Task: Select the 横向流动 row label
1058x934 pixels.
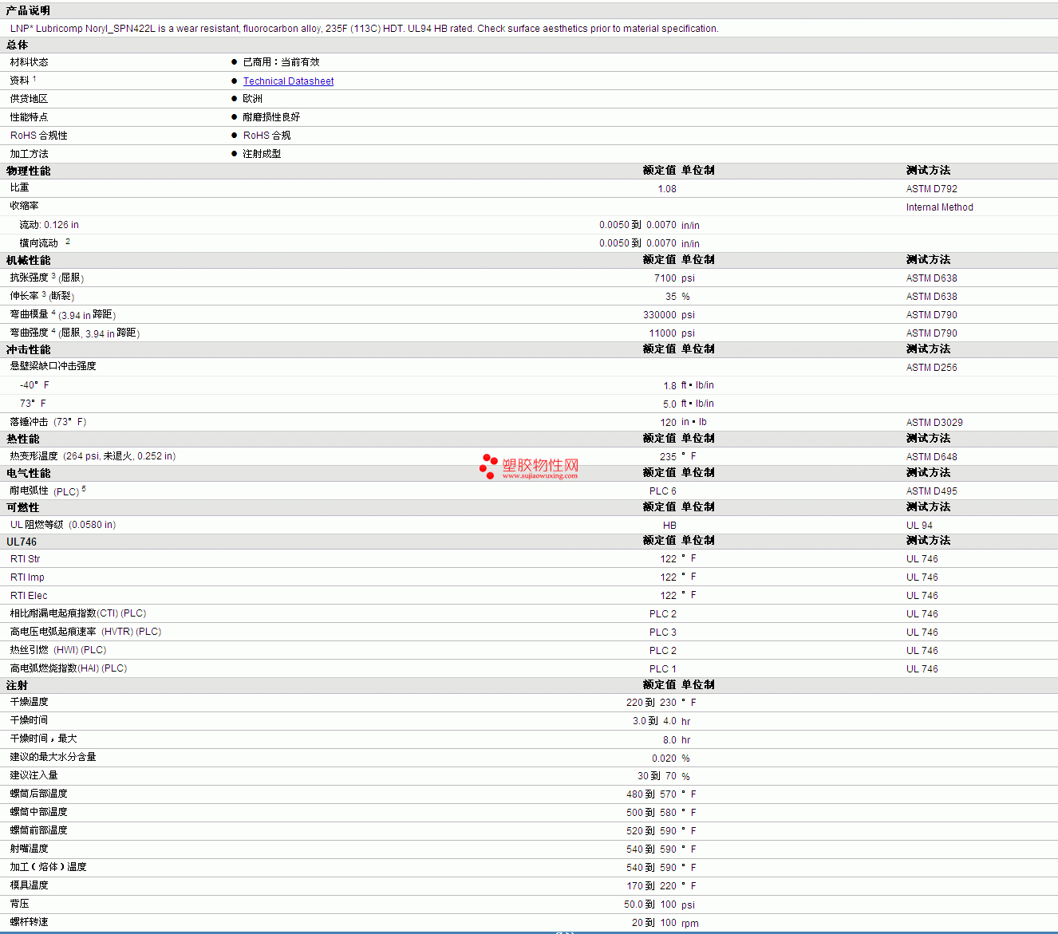Action: point(39,243)
